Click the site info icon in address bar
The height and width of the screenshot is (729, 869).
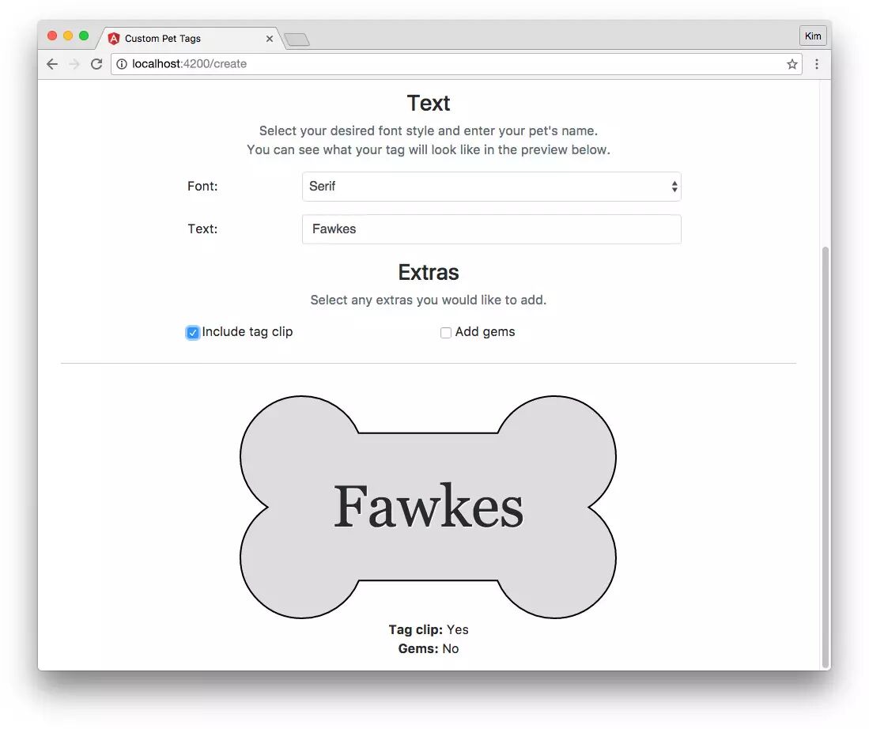(121, 64)
